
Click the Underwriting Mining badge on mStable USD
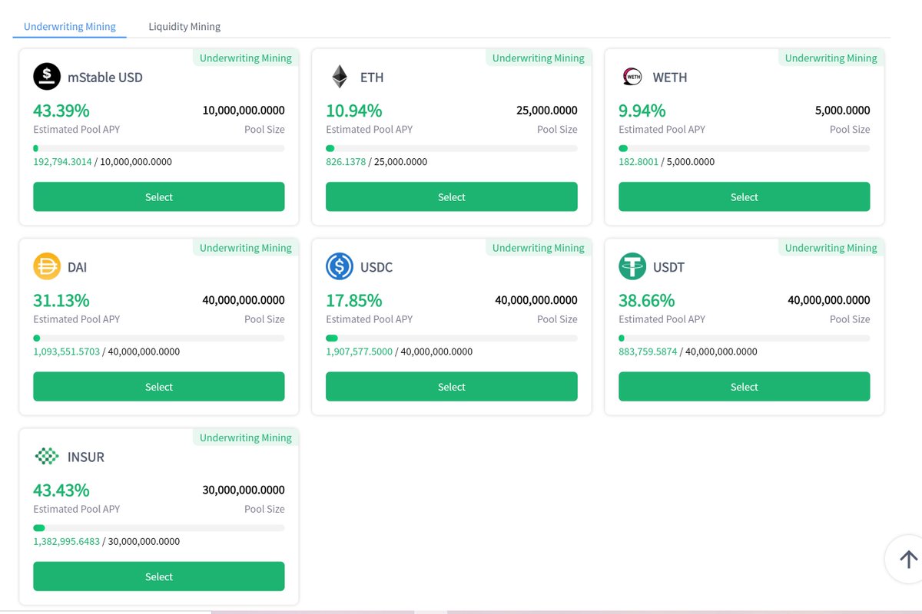coord(246,58)
